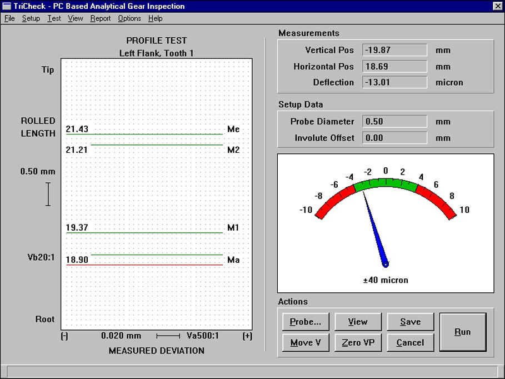This screenshot has height=379, width=505.
Task: Click the Zero VP button
Action: pos(358,342)
